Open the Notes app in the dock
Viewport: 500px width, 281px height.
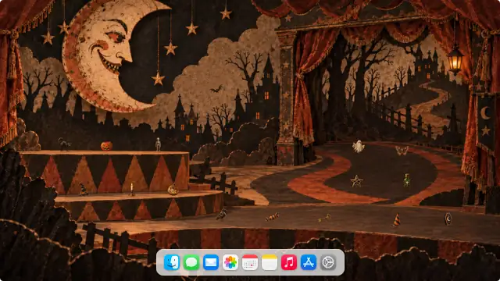[270, 262]
